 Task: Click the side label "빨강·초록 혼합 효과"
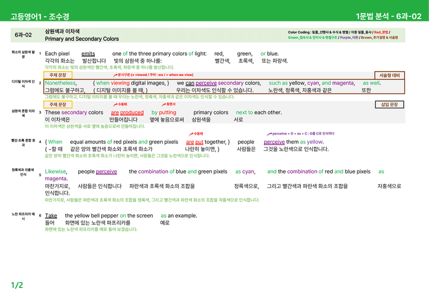click(x=23, y=143)
